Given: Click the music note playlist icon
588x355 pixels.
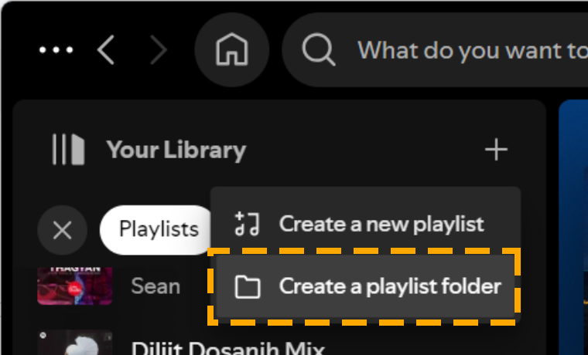Looking at the screenshot, I should [x=247, y=224].
